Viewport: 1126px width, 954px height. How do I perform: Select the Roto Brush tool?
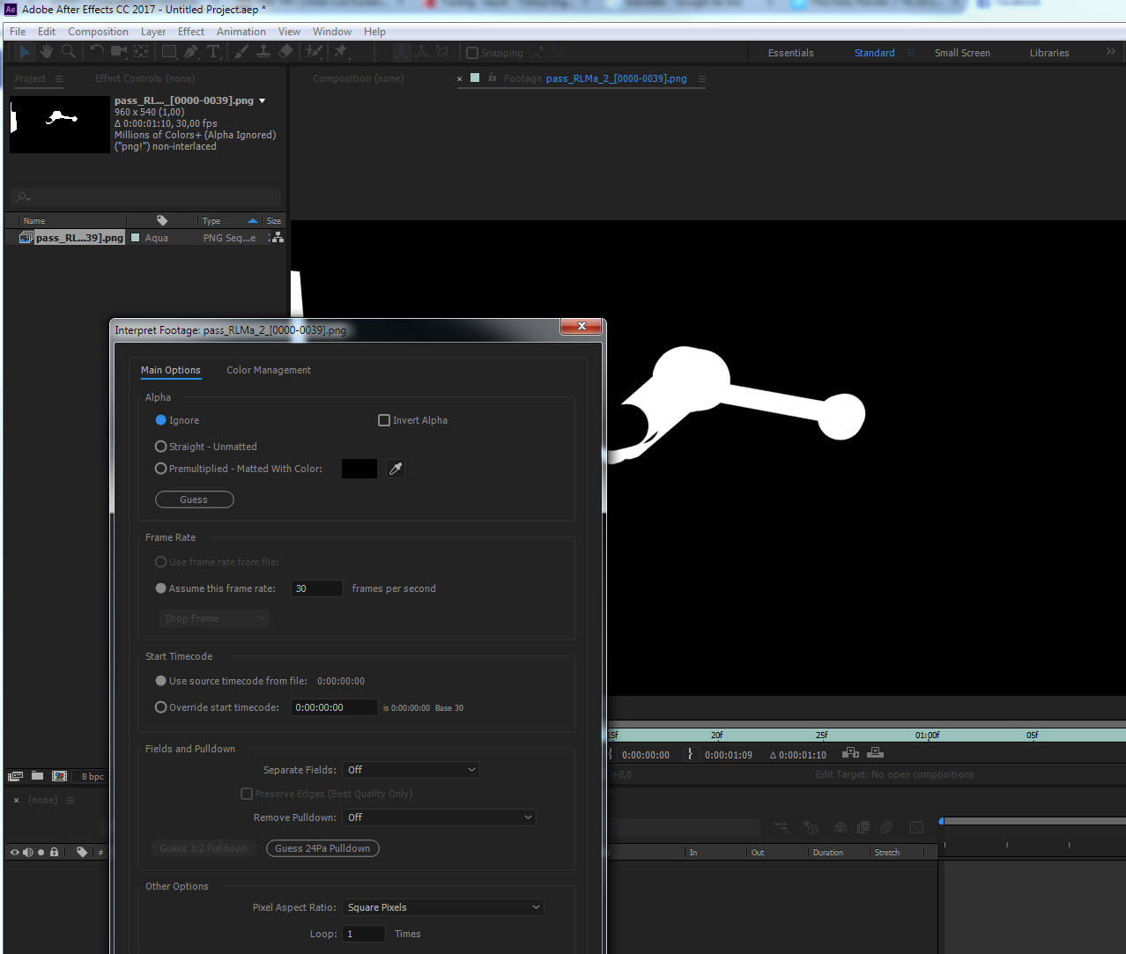coord(314,52)
